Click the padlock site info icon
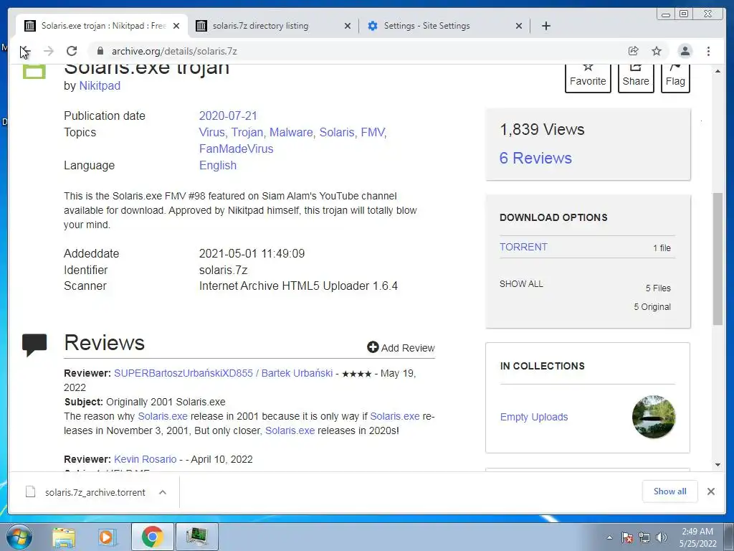This screenshot has width=734, height=551. coord(100,51)
